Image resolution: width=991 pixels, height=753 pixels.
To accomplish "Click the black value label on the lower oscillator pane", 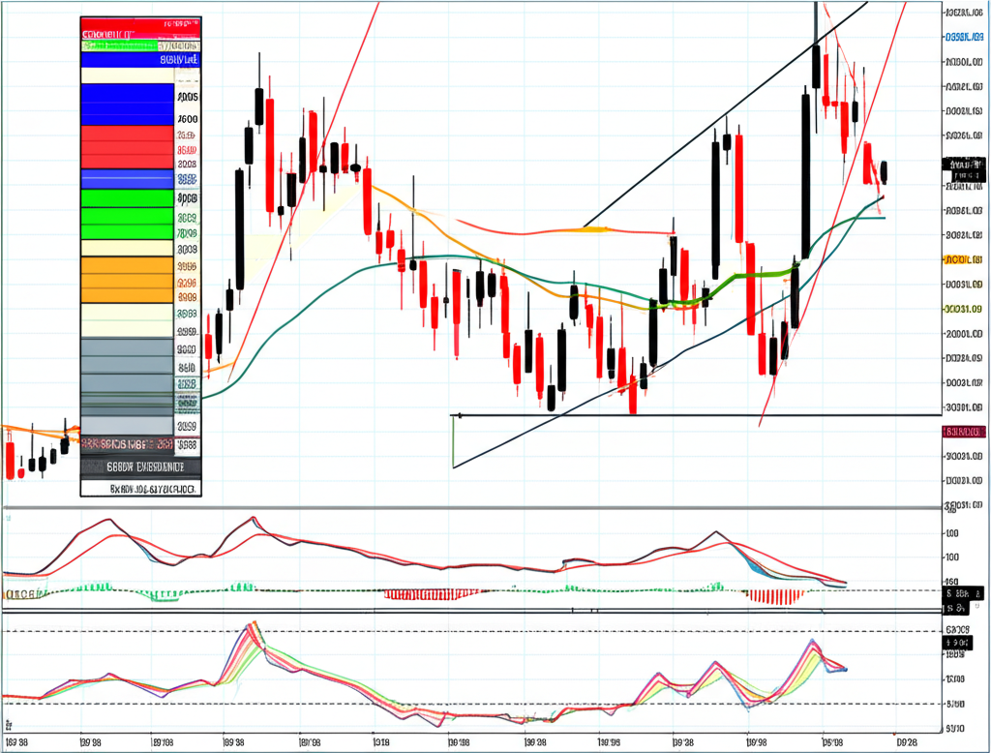I will pyautogui.click(x=956, y=642).
